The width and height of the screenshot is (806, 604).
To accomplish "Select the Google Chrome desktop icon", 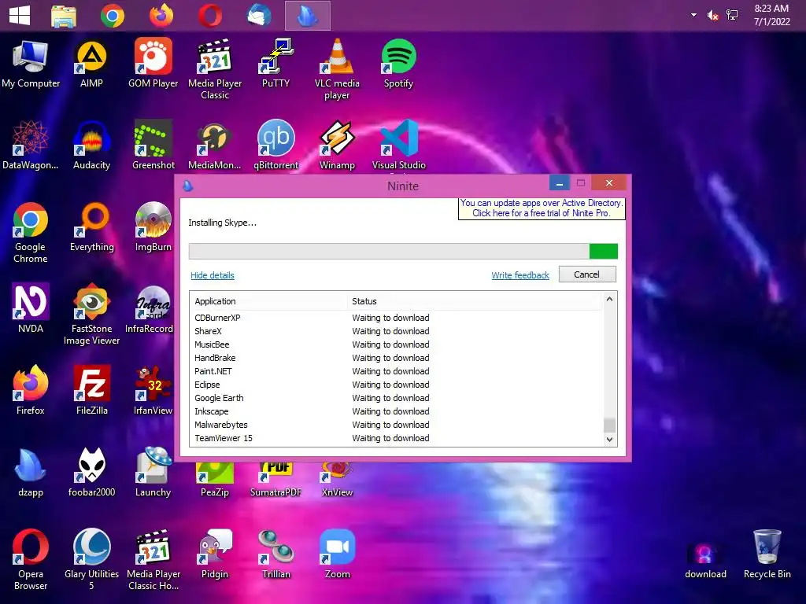I will [31, 233].
